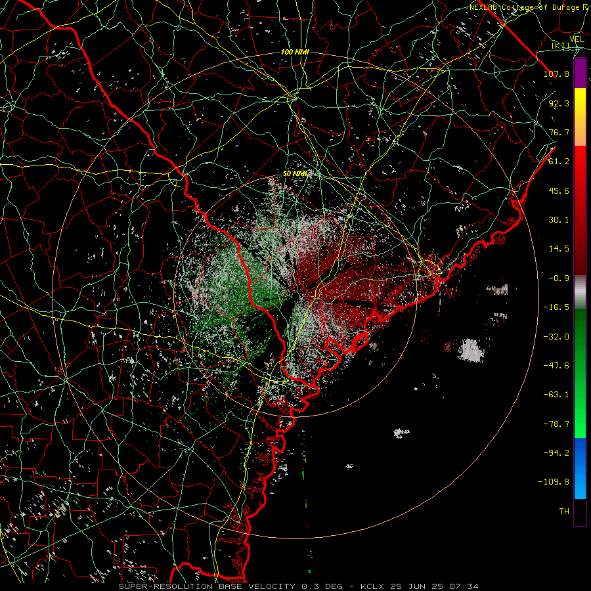Select the 100 NMI range ring label
This screenshot has width=591, height=591.
(295, 52)
